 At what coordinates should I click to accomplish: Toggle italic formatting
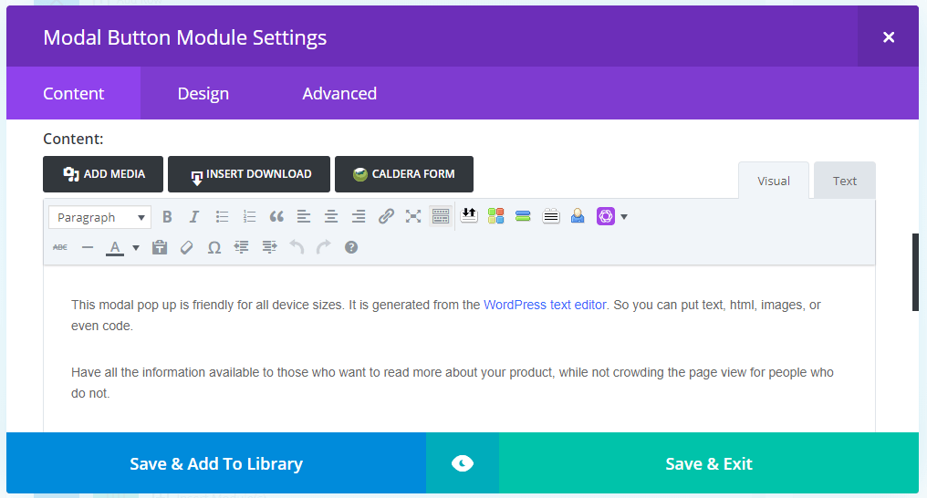(x=194, y=217)
